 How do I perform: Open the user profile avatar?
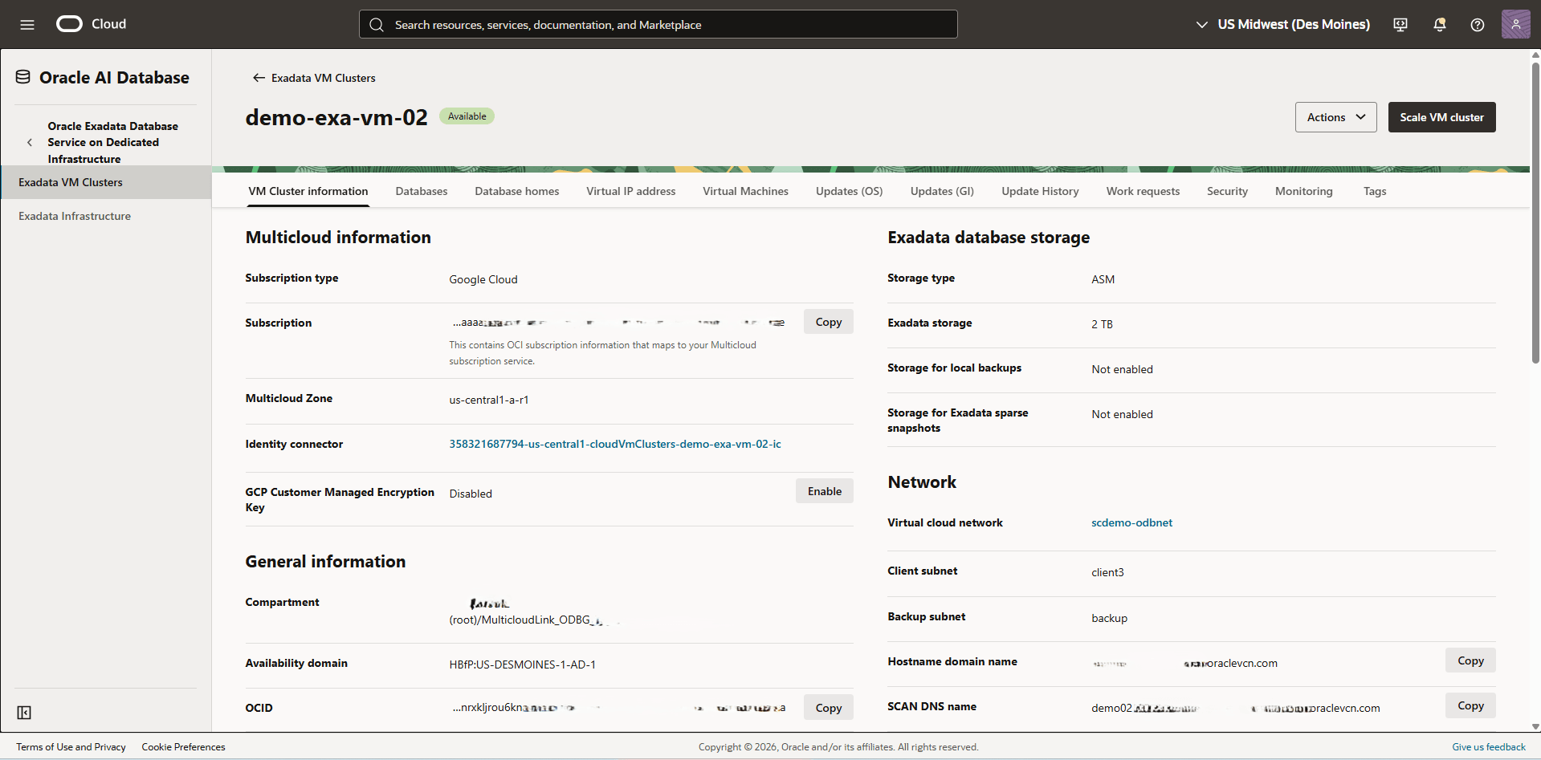(x=1515, y=24)
